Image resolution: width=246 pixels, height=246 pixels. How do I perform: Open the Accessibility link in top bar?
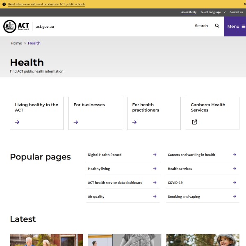(x=189, y=12)
